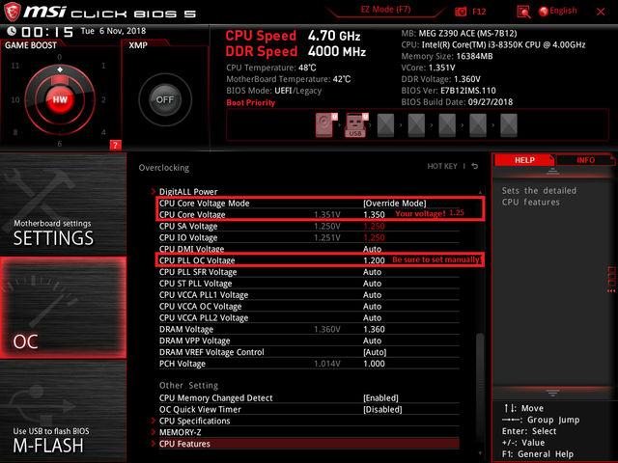Click the MSI dragon shield logo
618x463 pixels.
(x=12, y=12)
